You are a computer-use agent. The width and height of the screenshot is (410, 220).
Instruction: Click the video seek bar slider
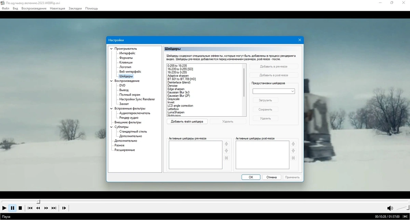click(x=38, y=202)
